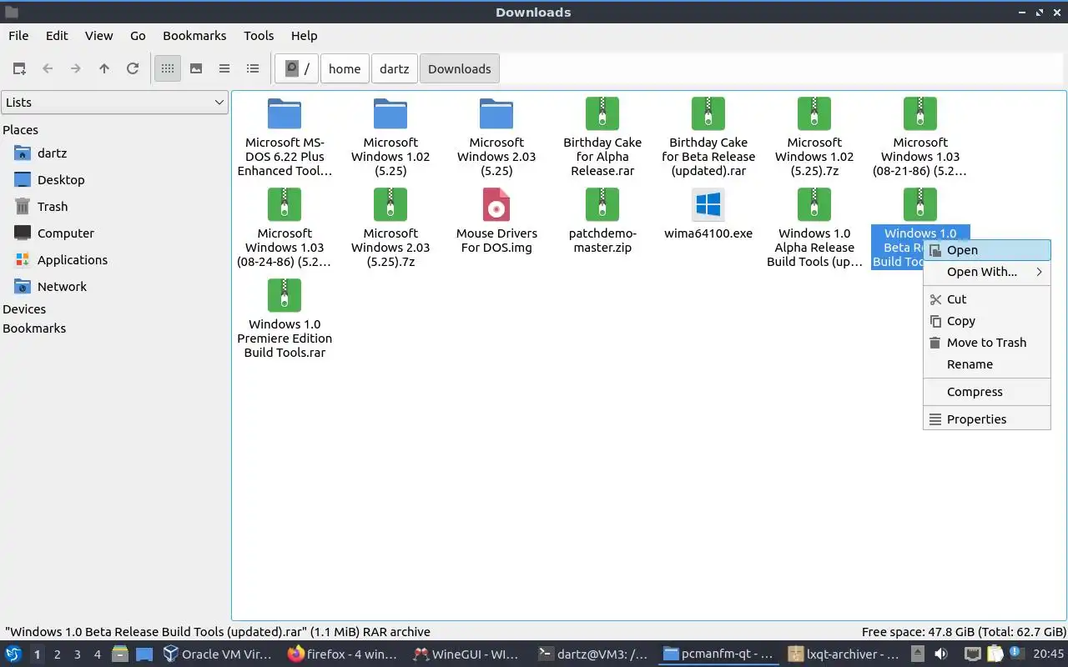This screenshot has width=1068, height=667.
Task: Click the taskbar clock 20:45
Action: click(x=1048, y=654)
